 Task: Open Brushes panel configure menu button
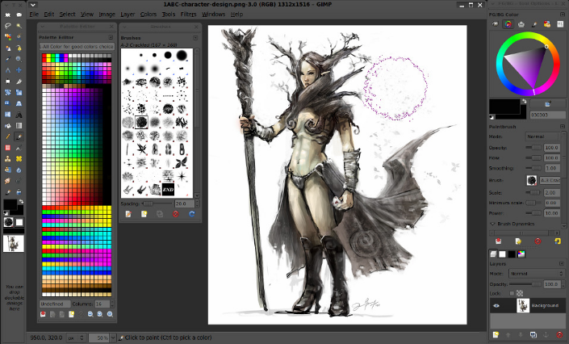[195, 37]
